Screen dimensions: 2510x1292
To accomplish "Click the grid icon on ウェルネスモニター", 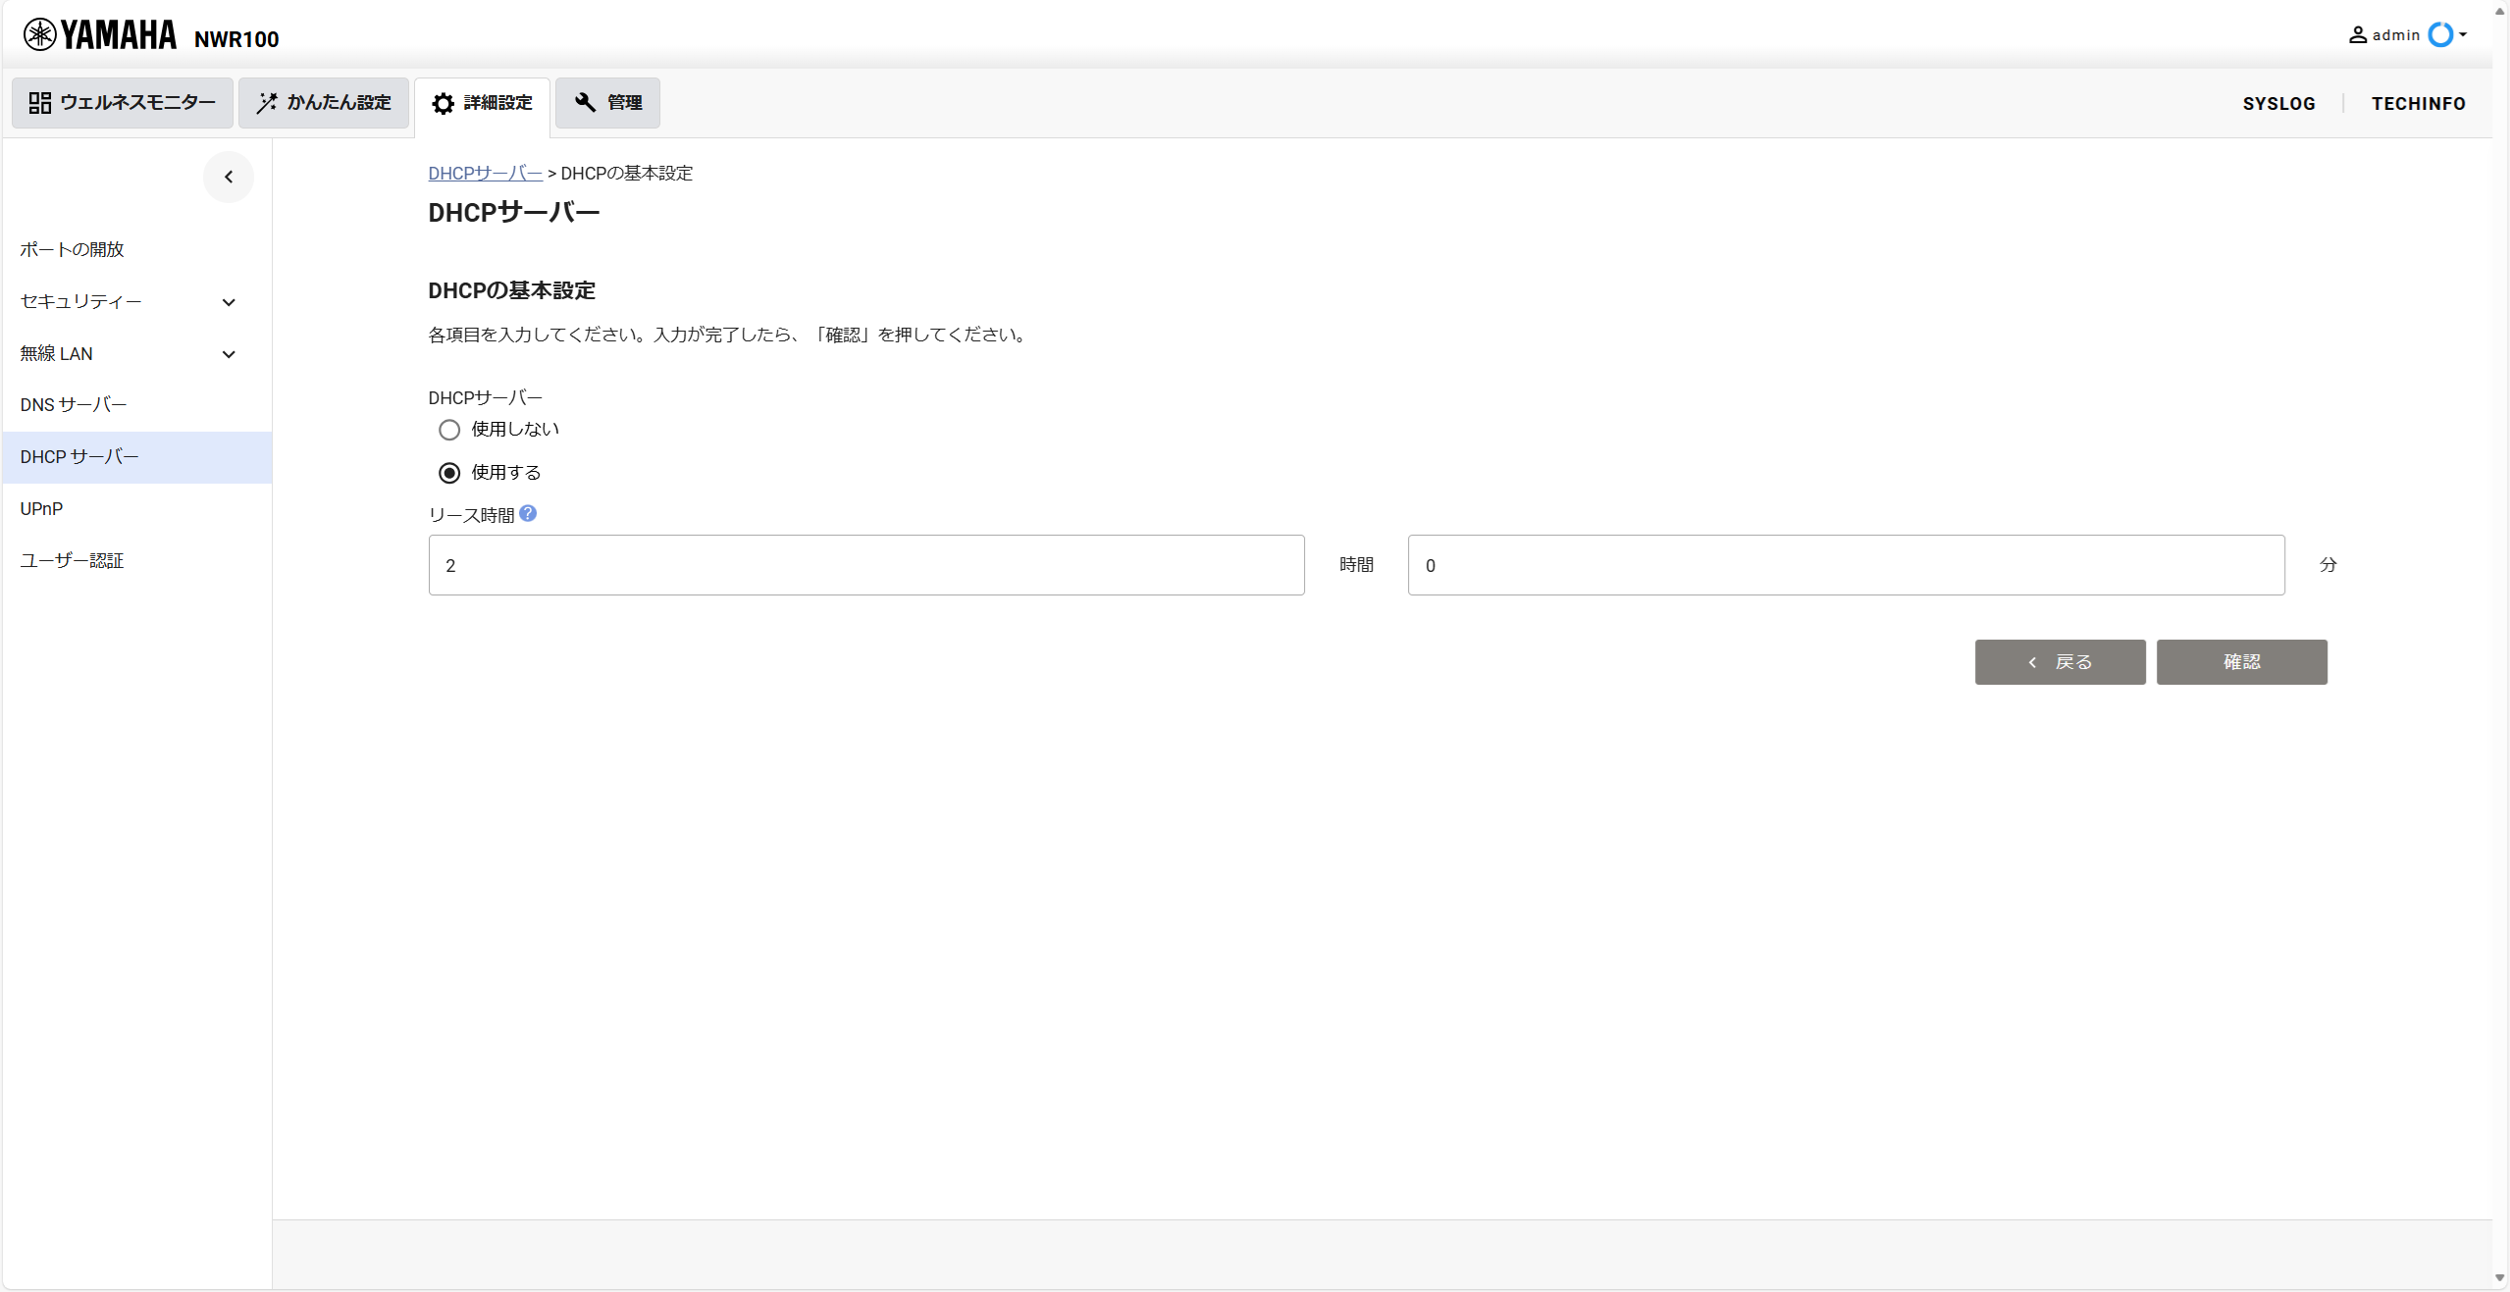I will (39, 102).
